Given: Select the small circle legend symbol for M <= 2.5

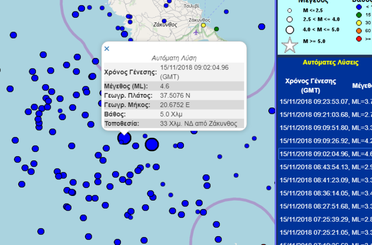Looking at the screenshot, I should [x=289, y=10].
